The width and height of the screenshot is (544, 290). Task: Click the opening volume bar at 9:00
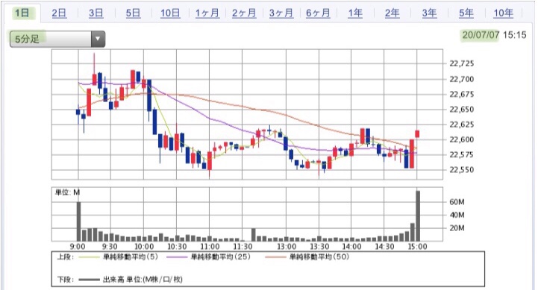(x=79, y=221)
